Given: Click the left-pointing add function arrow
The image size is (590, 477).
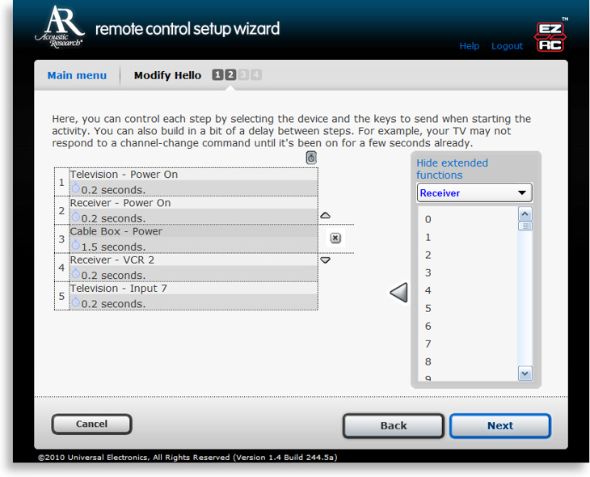Looking at the screenshot, I should point(398,293).
